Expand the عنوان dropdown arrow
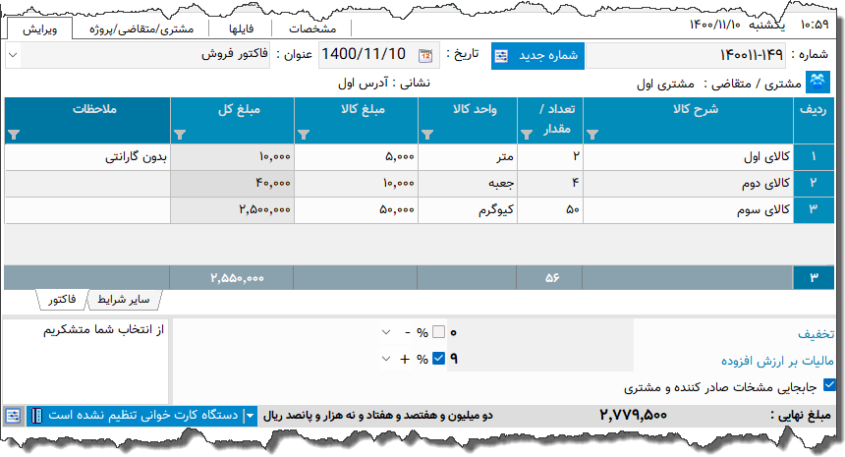Viewport: 845px width, 457px height. (14, 55)
